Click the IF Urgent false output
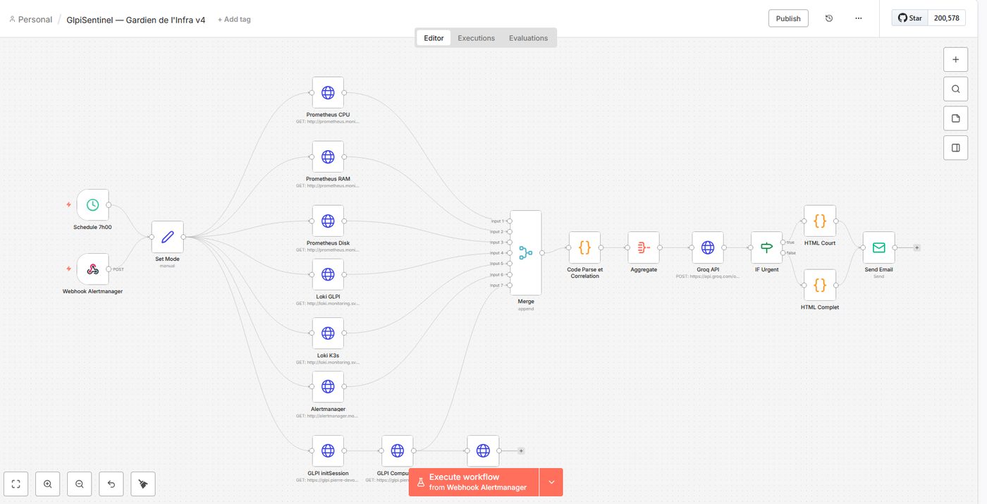987x504 pixels. [x=783, y=253]
